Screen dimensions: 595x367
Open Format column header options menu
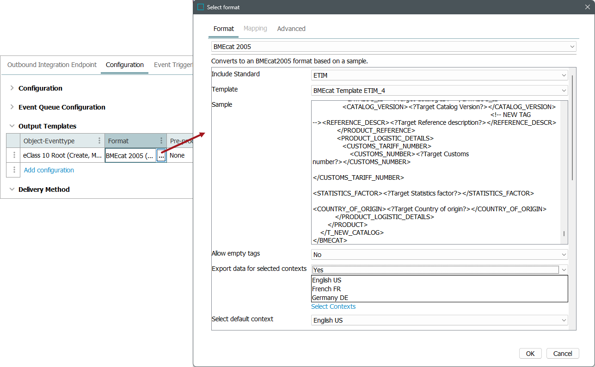pos(161,141)
